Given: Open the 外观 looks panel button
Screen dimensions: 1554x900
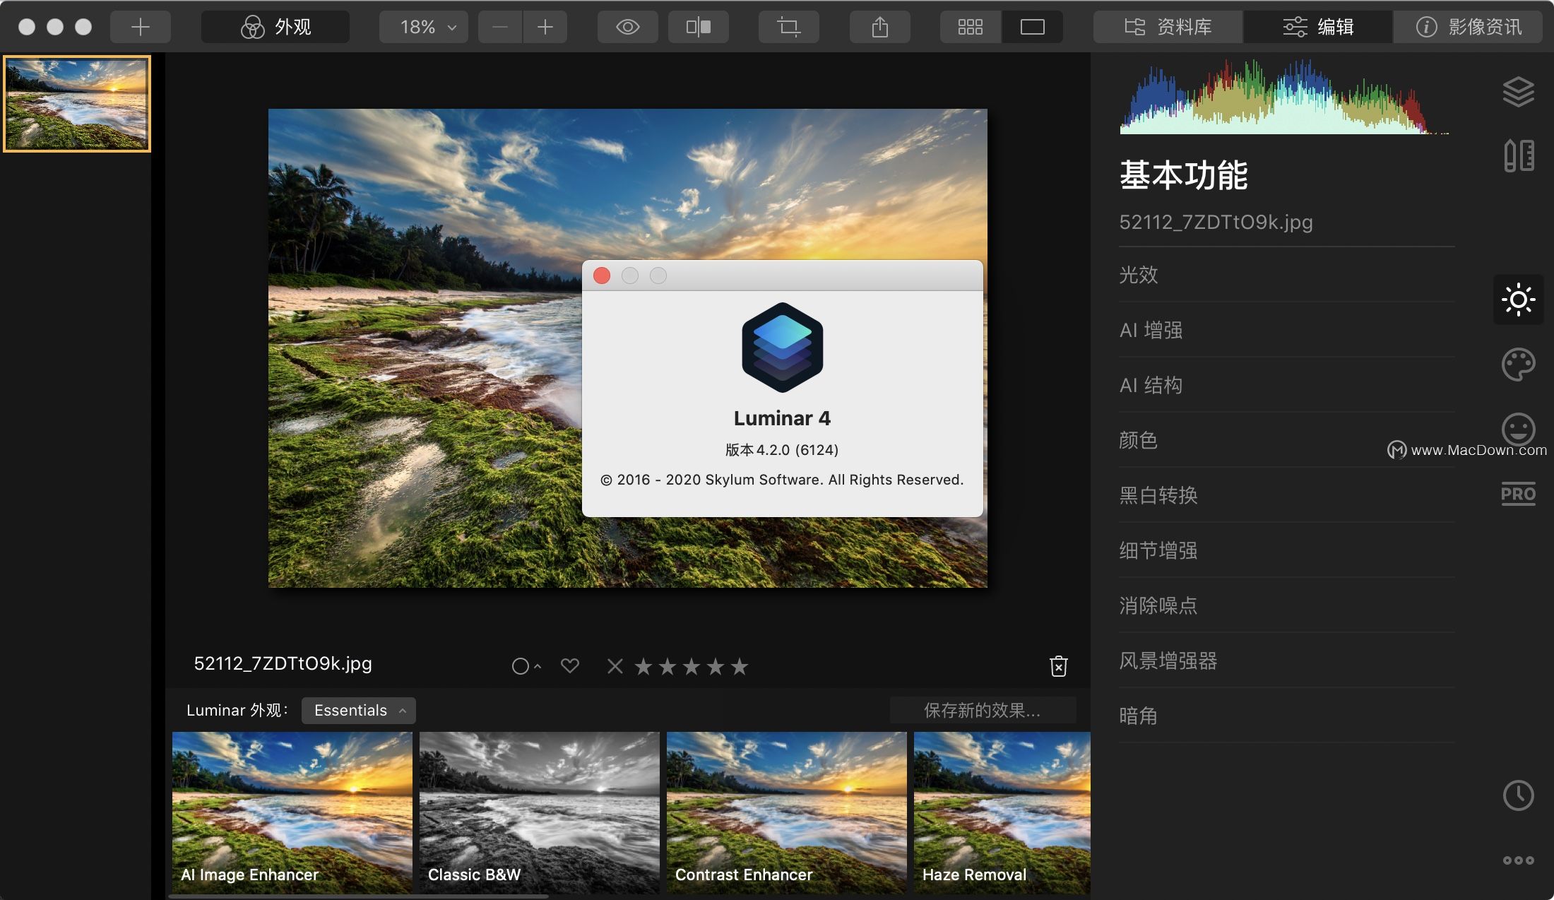Looking at the screenshot, I should 275,27.
